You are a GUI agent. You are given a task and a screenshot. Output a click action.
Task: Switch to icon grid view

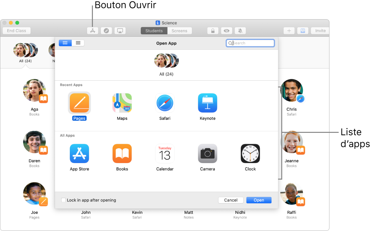[x=65, y=43]
